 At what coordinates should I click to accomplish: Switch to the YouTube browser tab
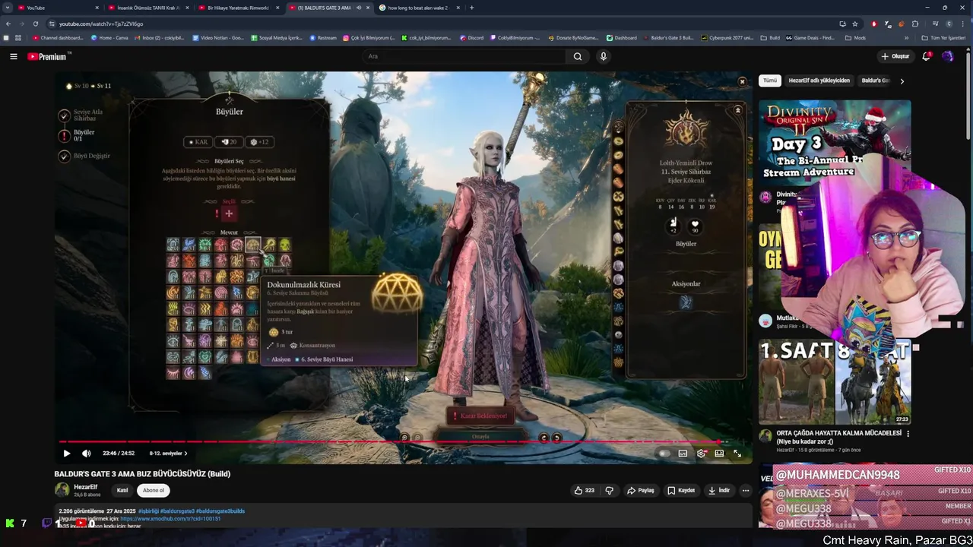click(x=57, y=8)
